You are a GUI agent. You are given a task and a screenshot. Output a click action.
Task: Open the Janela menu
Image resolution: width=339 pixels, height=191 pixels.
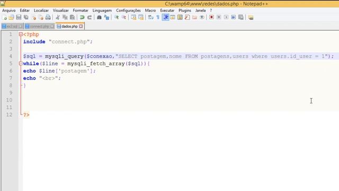click(x=200, y=11)
